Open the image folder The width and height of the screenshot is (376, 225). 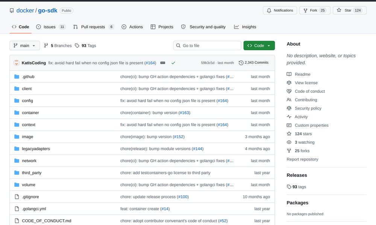[27, 136]
